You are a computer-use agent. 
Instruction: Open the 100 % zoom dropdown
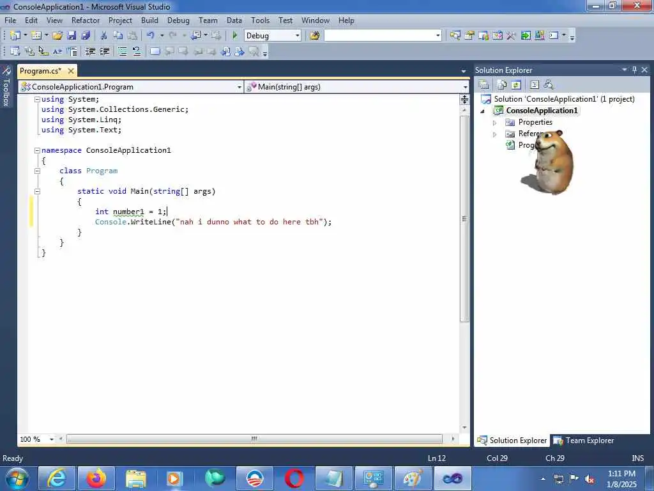pos(52,439)
